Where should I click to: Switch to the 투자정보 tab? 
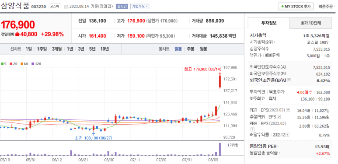pos(269,23)
